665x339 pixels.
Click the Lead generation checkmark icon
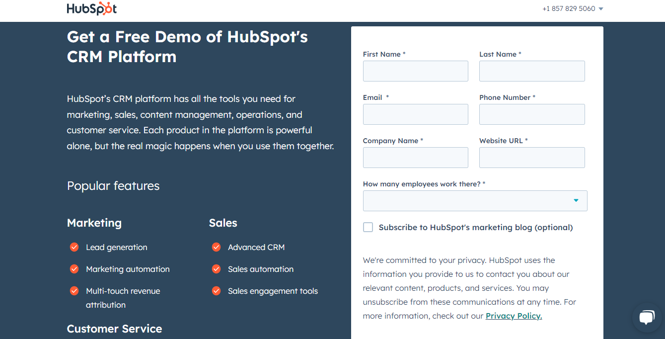click(74, 247)
